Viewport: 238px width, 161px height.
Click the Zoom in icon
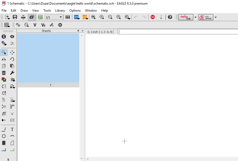click(102, 17)
